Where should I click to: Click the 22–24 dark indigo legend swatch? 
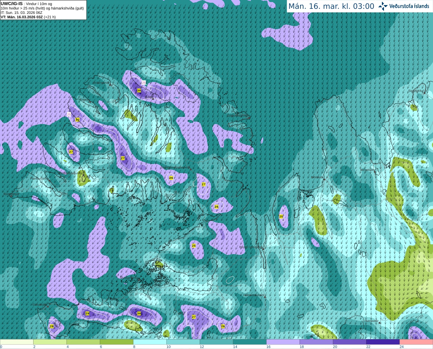coord(383,342)
